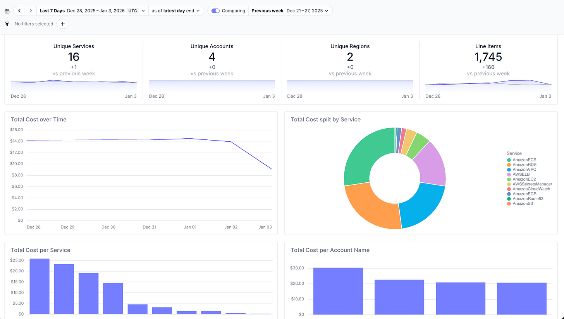Go to previous date range arrow
This screenshot has width=564, height=319.
tap(19, 11)
